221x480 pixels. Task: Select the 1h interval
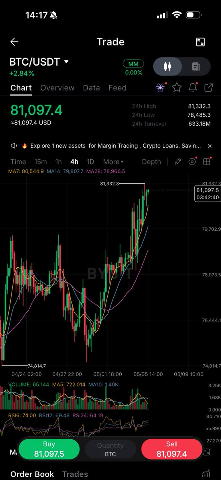(58, 162)
